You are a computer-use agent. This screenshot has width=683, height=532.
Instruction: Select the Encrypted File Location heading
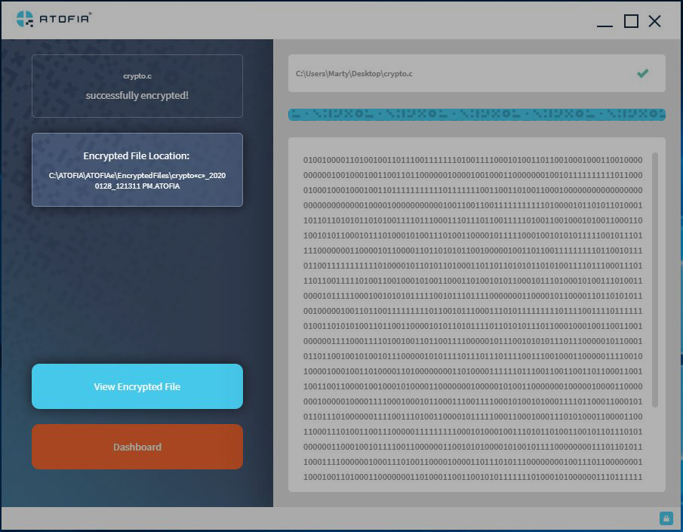coord(137,156)
